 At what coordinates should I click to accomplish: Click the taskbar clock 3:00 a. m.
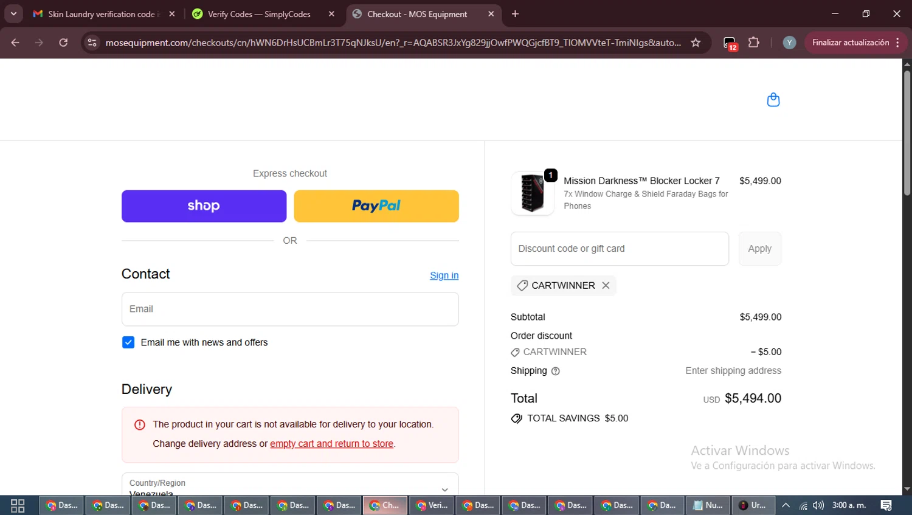(x=849, y=505)
